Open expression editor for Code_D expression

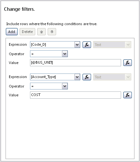click(x=87, y=45)
